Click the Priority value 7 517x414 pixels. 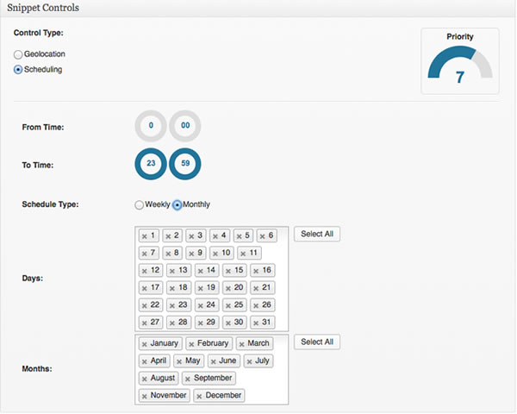(460, 78)
